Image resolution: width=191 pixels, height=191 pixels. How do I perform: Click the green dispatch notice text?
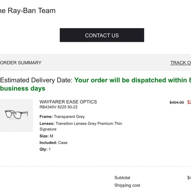point(133,80)
